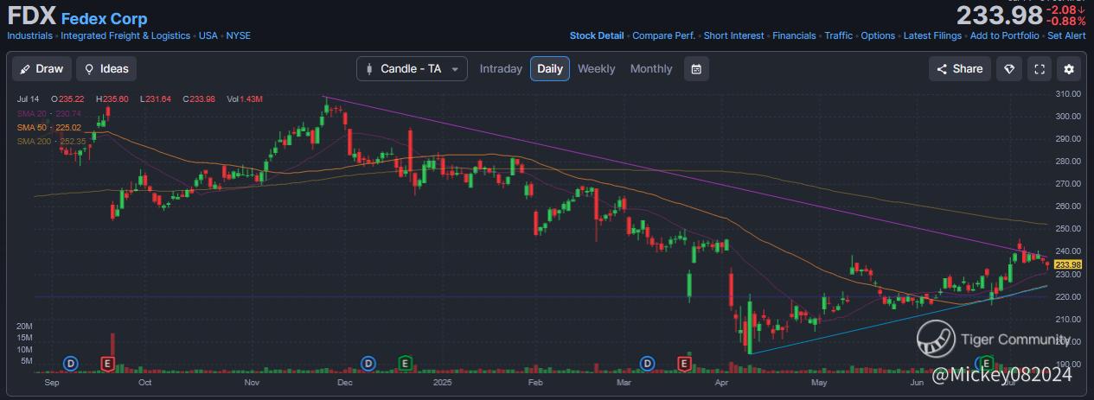Click the lightbulb icon in Ideas
1094x400 pixels.
click(88, 69)
